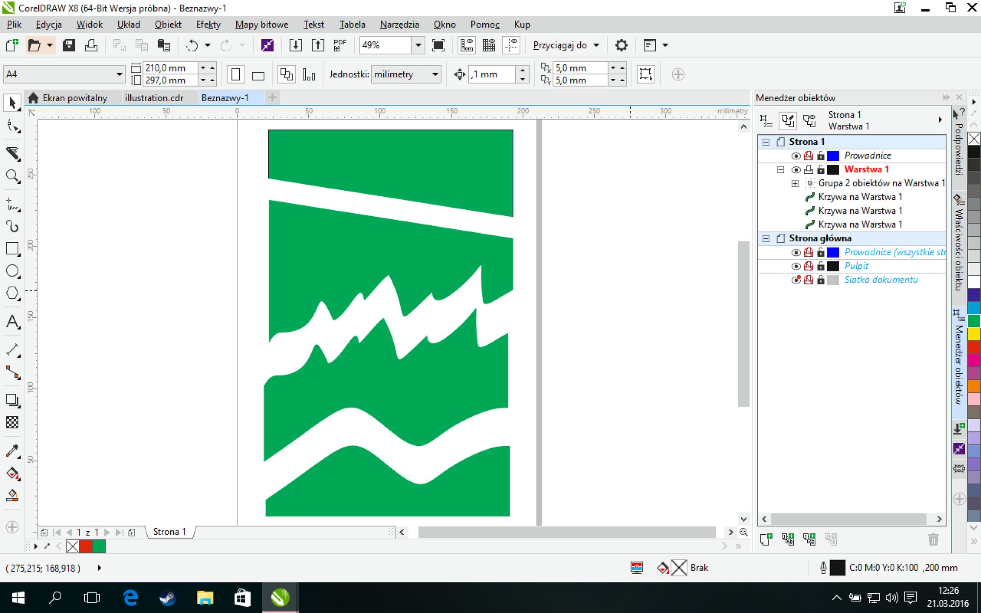Image resolution: width=981 pixels, height=613 pixels.
Task: Open the Efekty menu
Action: click(x=208, y=24)
